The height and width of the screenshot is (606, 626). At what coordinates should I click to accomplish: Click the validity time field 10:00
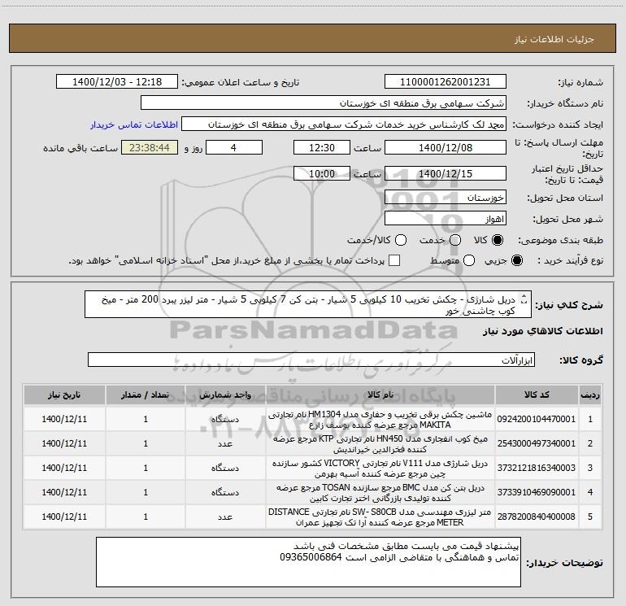322,173
